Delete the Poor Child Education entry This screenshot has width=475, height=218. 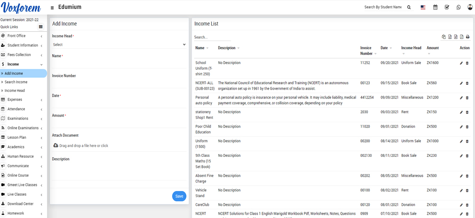pos(467,127)
